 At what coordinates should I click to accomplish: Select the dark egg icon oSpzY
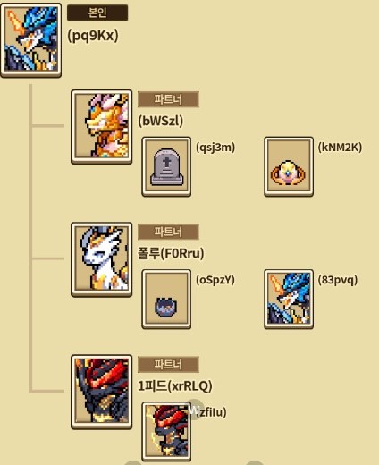[x=166, y=299]
